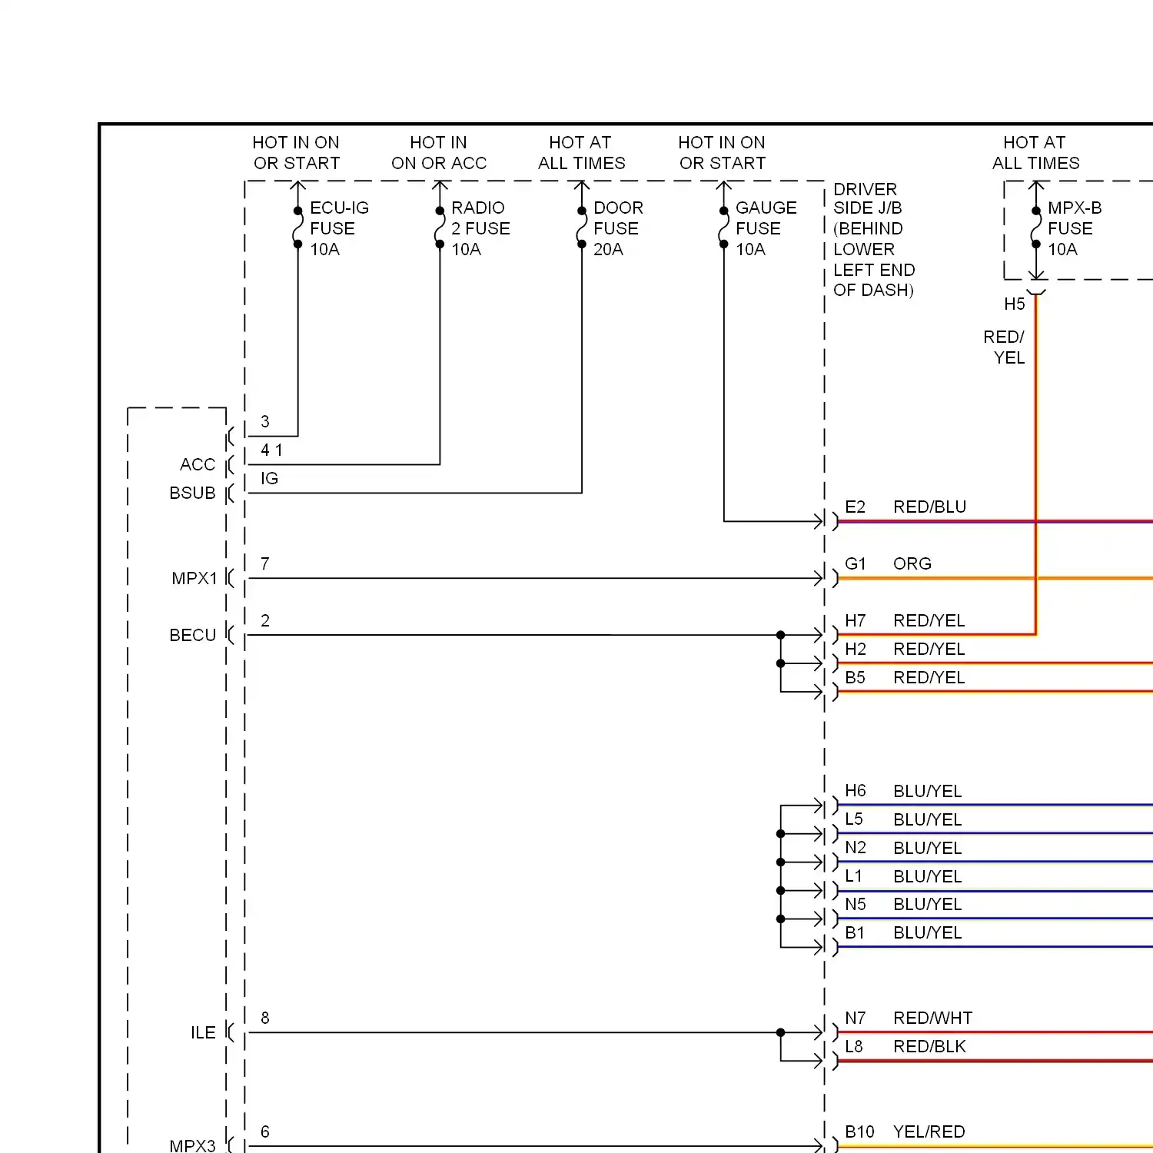Click the E2 connector arrow symbol
Image resolution: width=1153 pixels, height=1153 pixels.
[826, 521]
